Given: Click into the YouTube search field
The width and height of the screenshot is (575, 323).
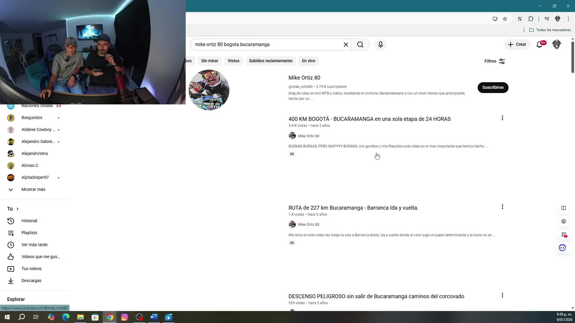Looking at the screenshot, I should pos(267,44).
